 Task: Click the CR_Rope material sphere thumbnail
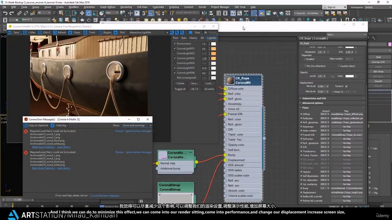(230, 80)
